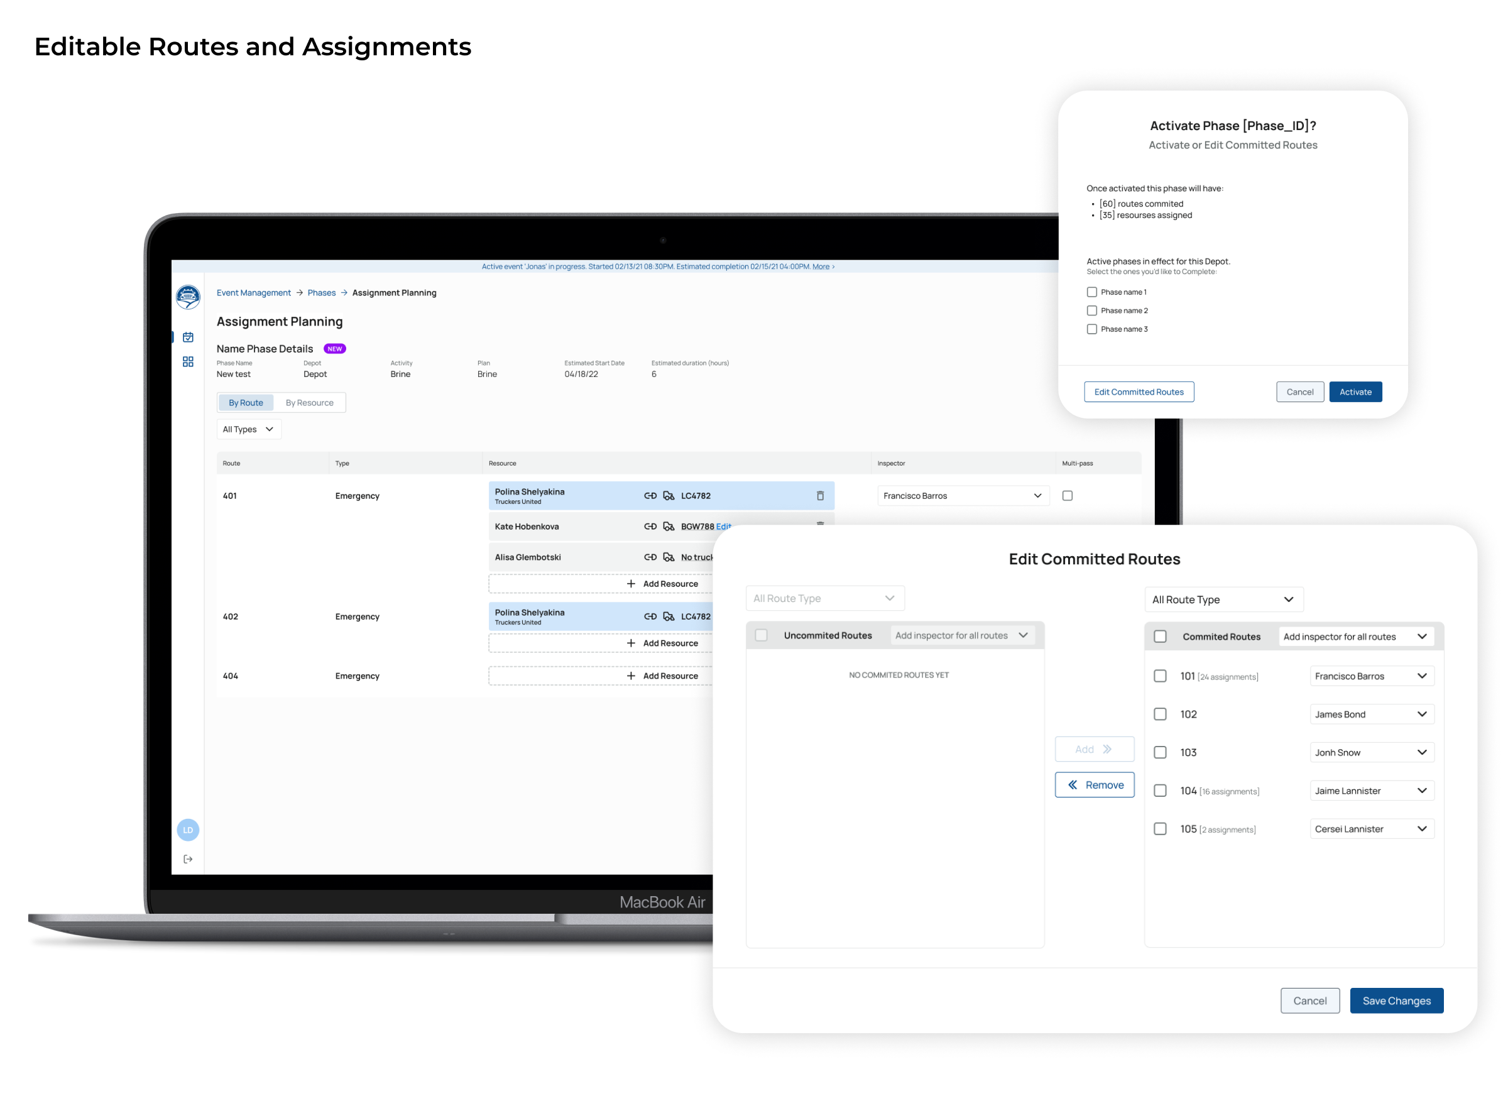Screen dimensions: 1508x1101
Task: Select the route 103 checkbox
Action: (1160, 752)
